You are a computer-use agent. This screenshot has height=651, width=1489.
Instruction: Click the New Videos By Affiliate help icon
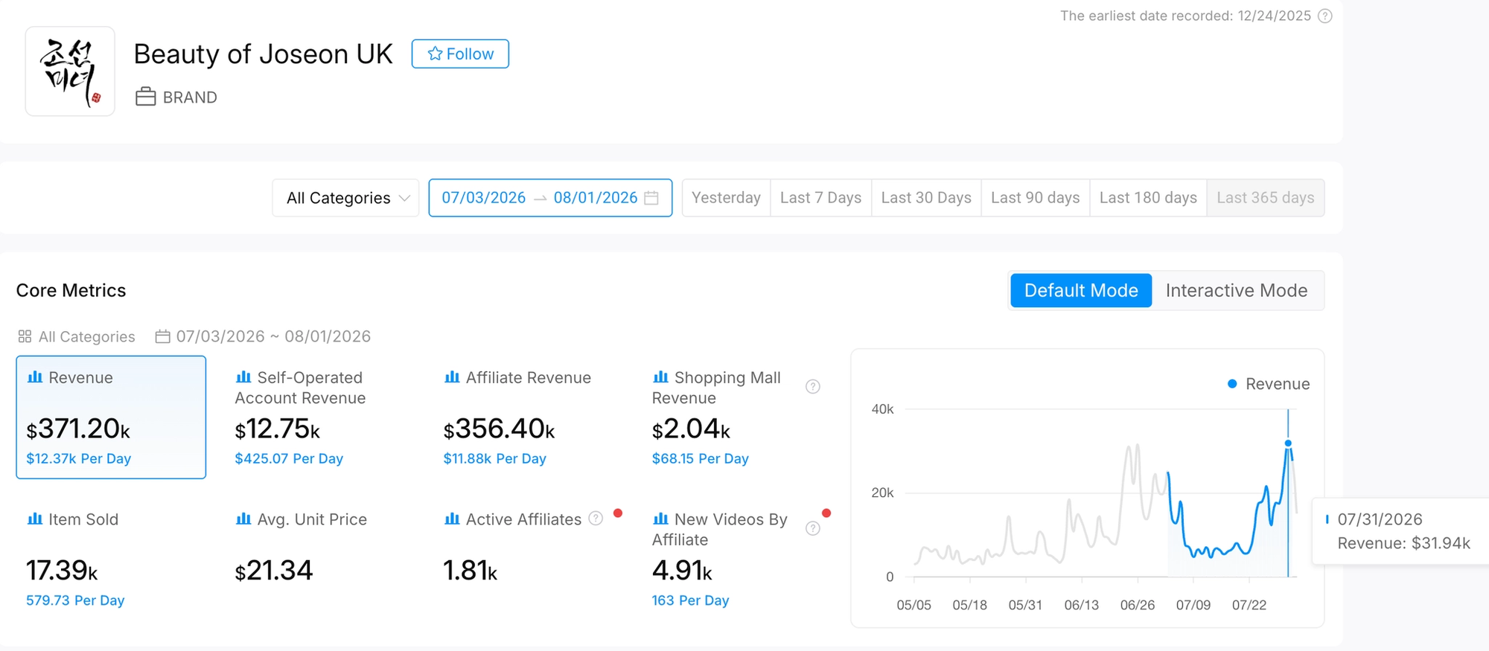(x=813, y=528)
